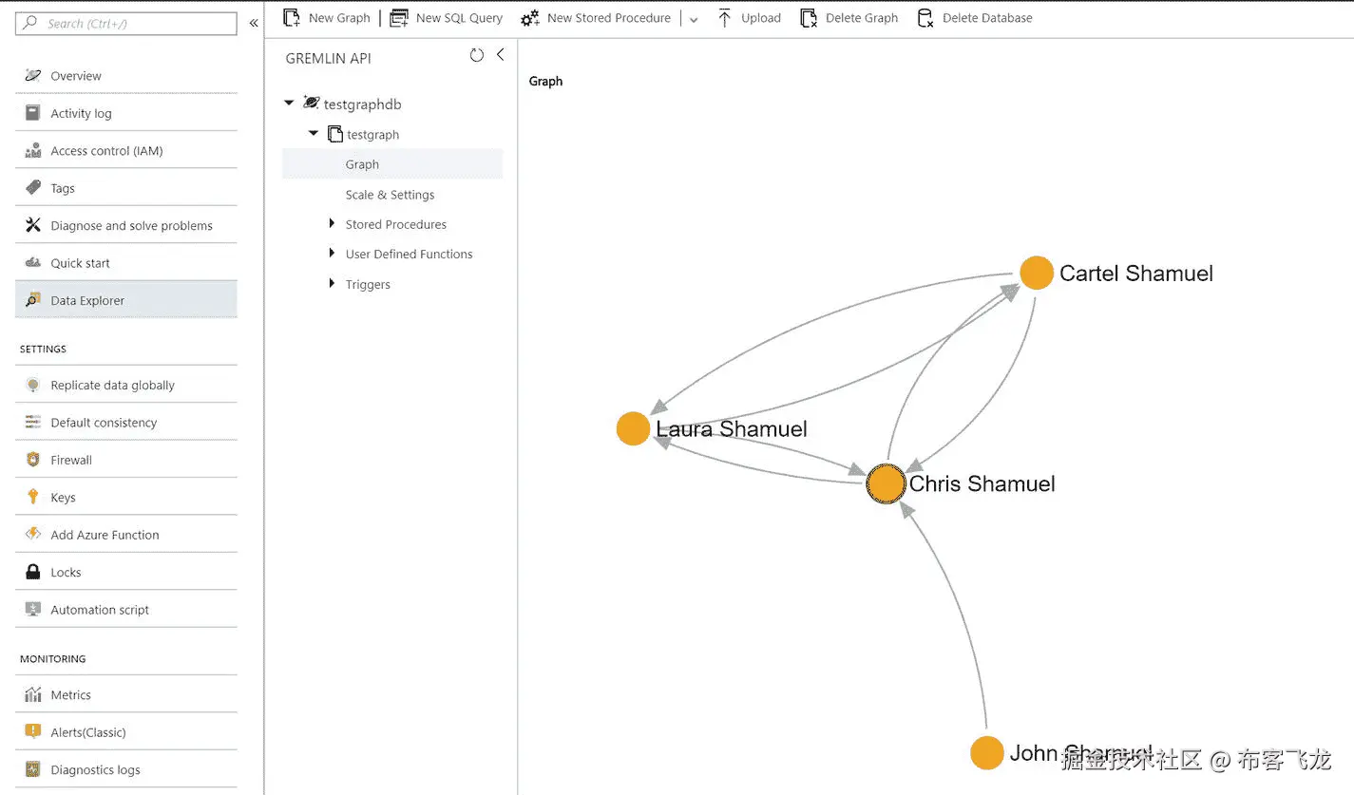Collapse the testgraphdb database node
The height and width of the screenshot is (795, 1354).
click(290, 104)
